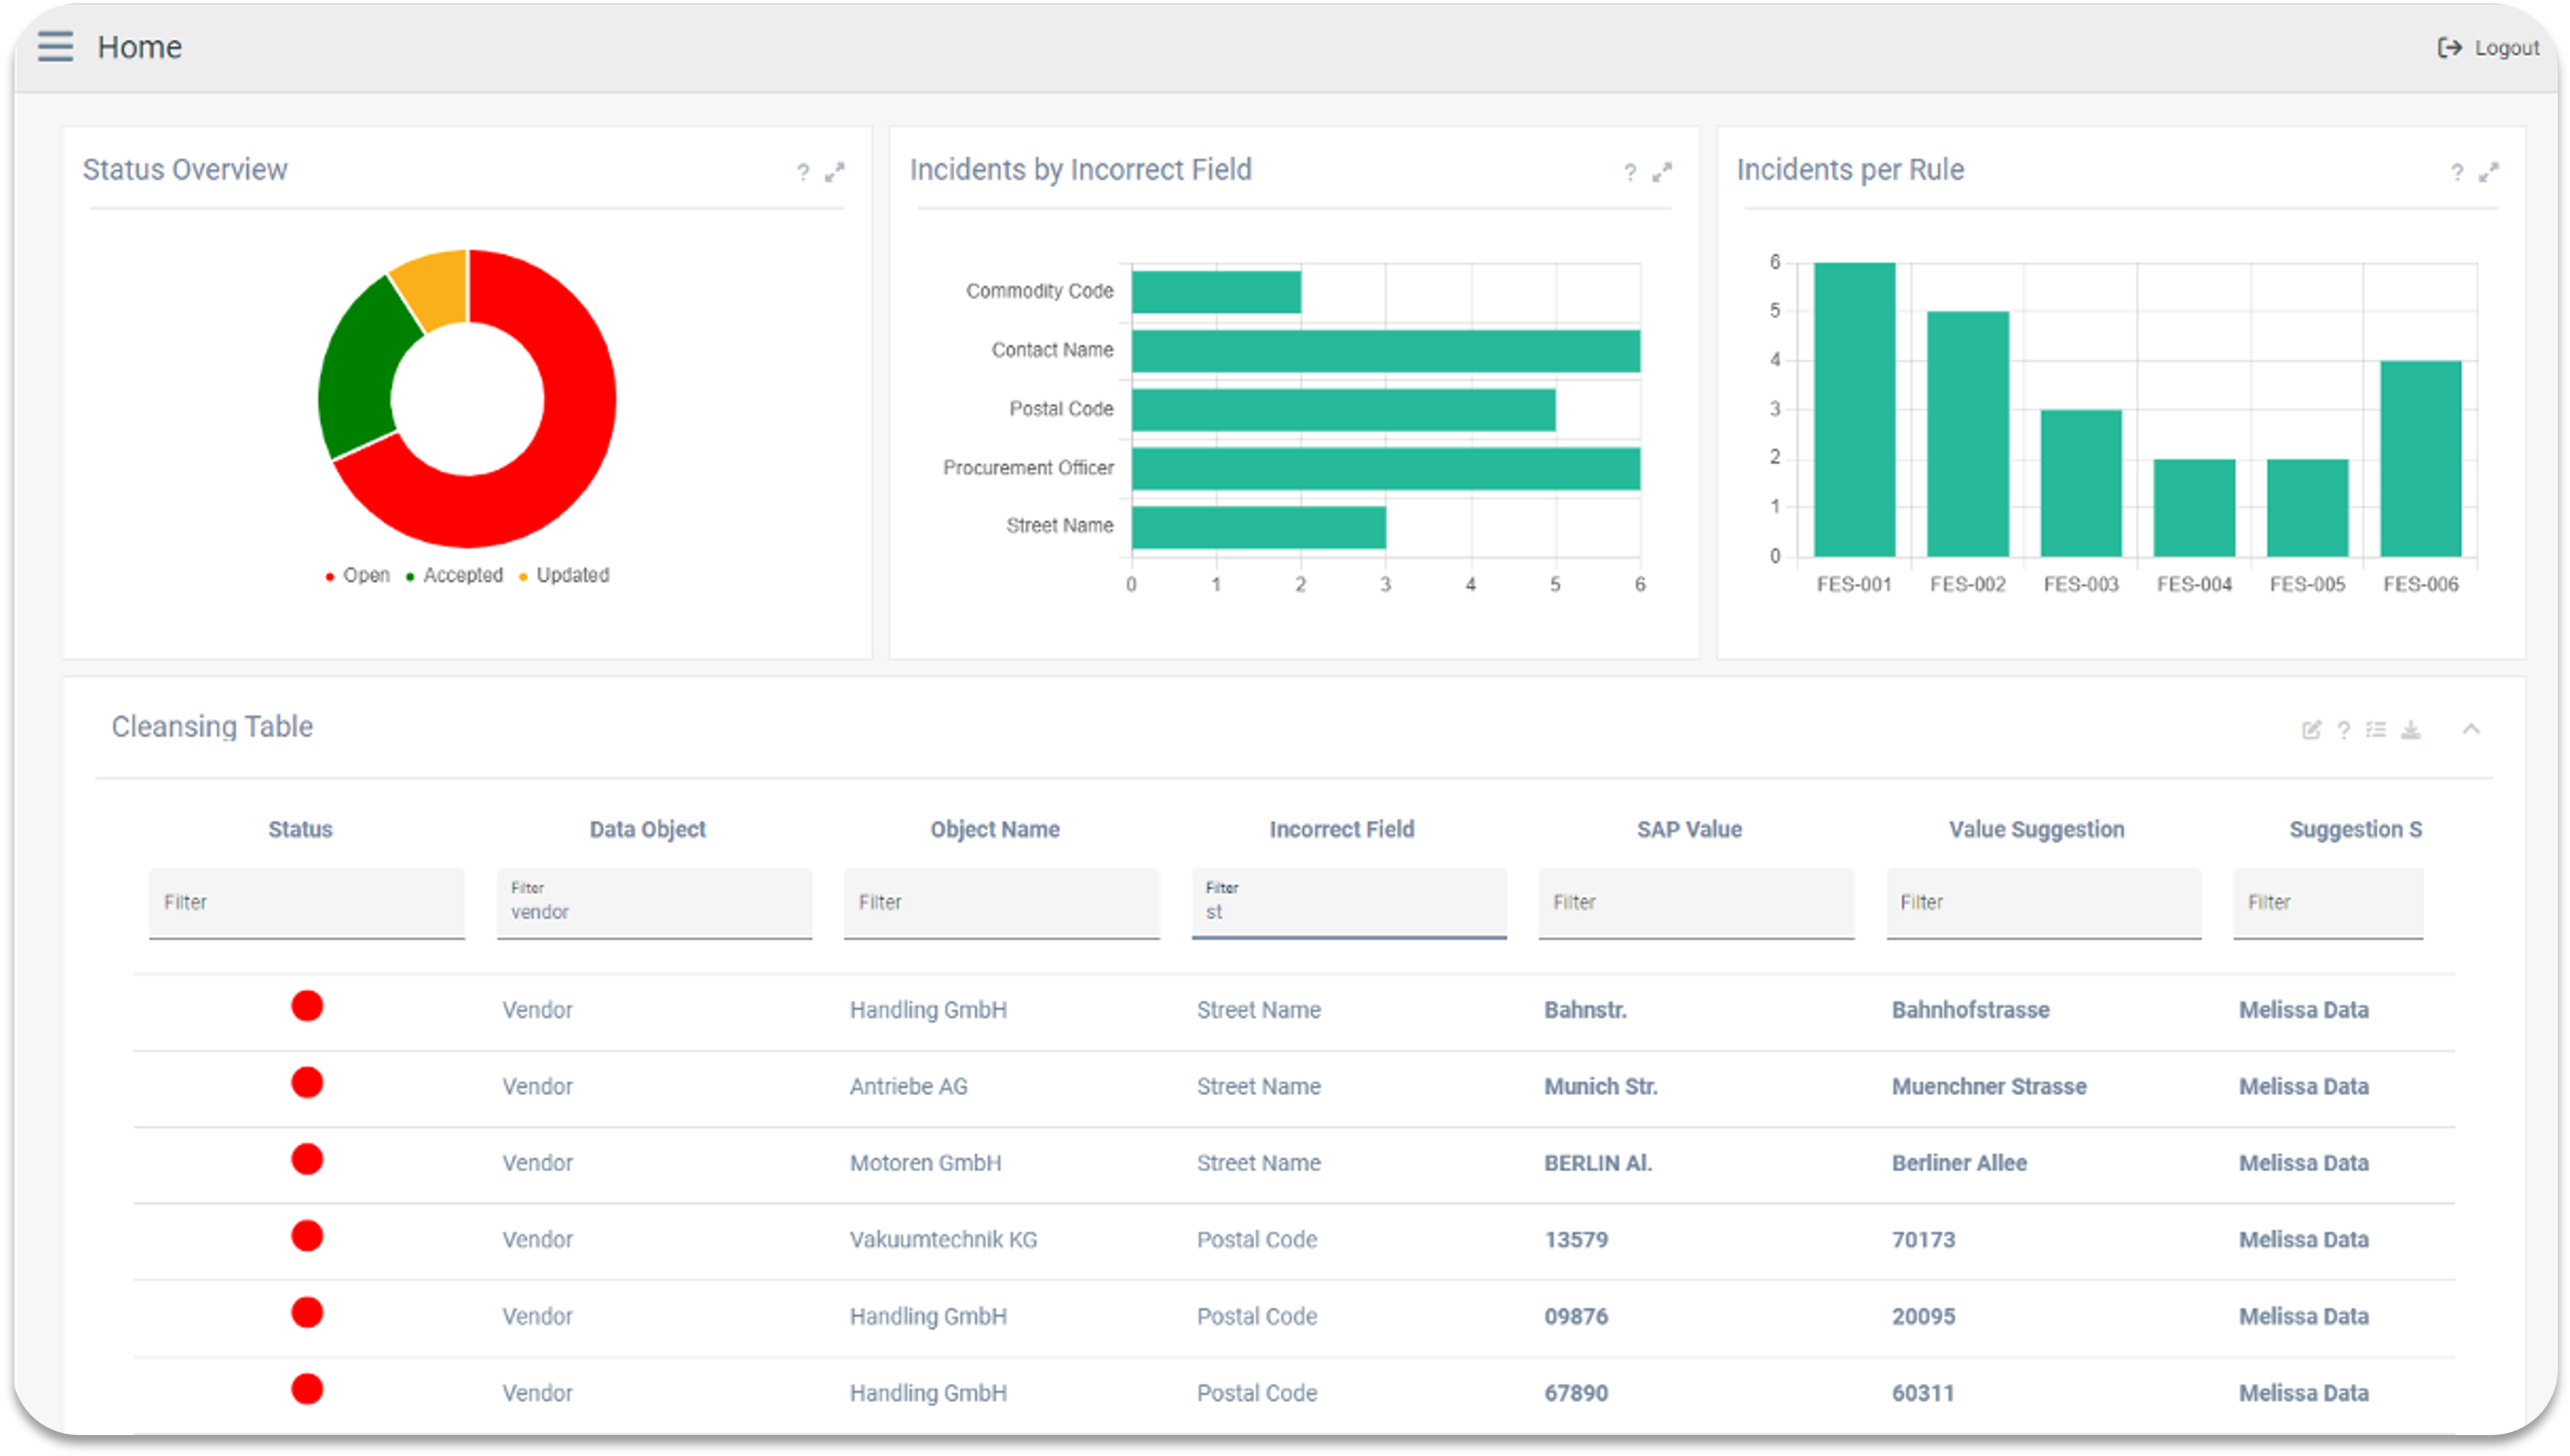The width and height of the screenshot is (2570, 1456).
Task: Collapse the Cleansing Table panel
Action: [2471, 729]
